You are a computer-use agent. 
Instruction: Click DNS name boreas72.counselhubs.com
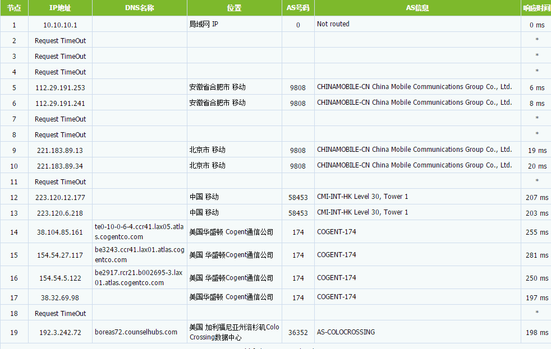[x=136, y=332]
